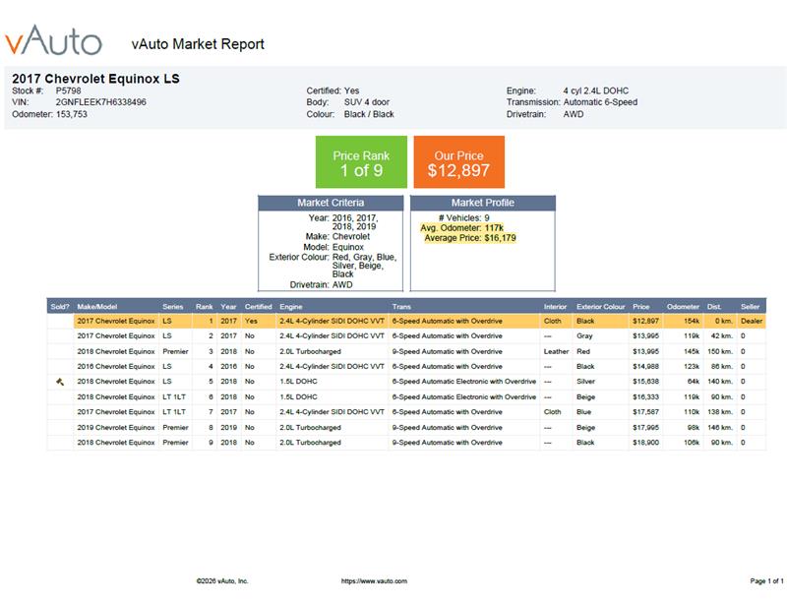This screenshot has height=604, width=787.
Task: Click the transmission value Automatic 6-Speed
Action: click(x=600, y=102)
